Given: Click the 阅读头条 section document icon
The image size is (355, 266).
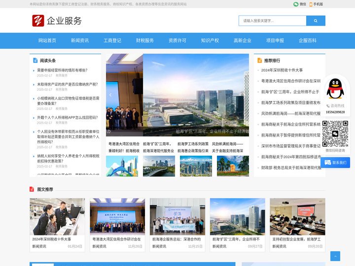Looking at the screenshot, I should [35, 60].
